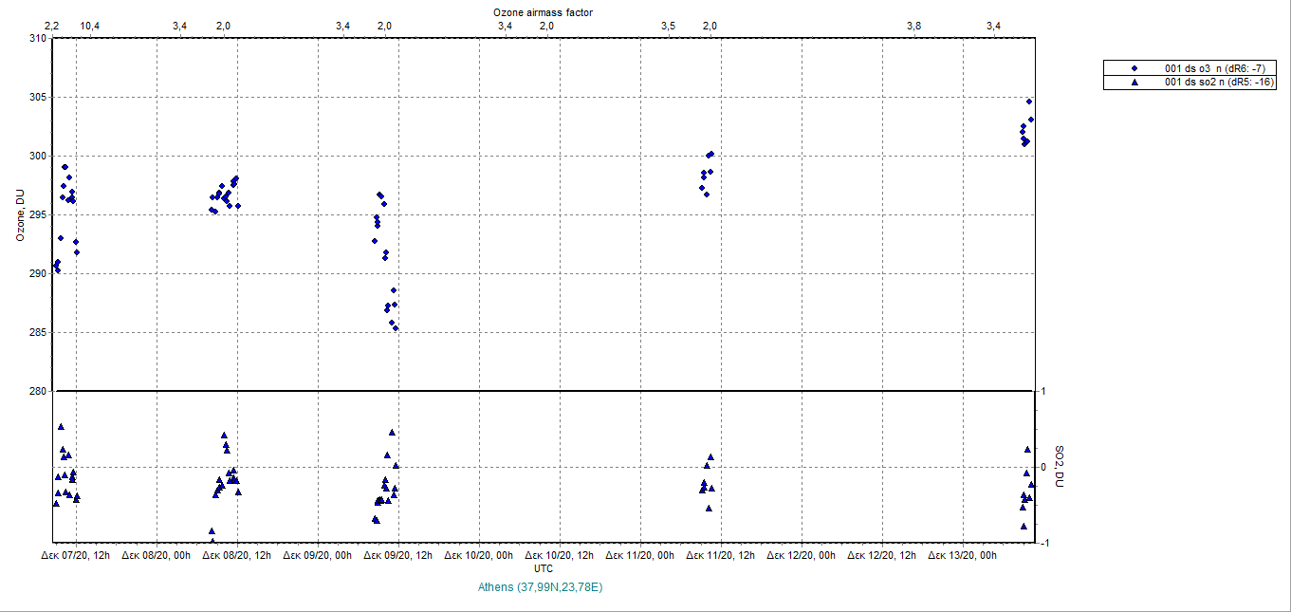Click the '10,4' airmass factor label

tap(91, 26)
